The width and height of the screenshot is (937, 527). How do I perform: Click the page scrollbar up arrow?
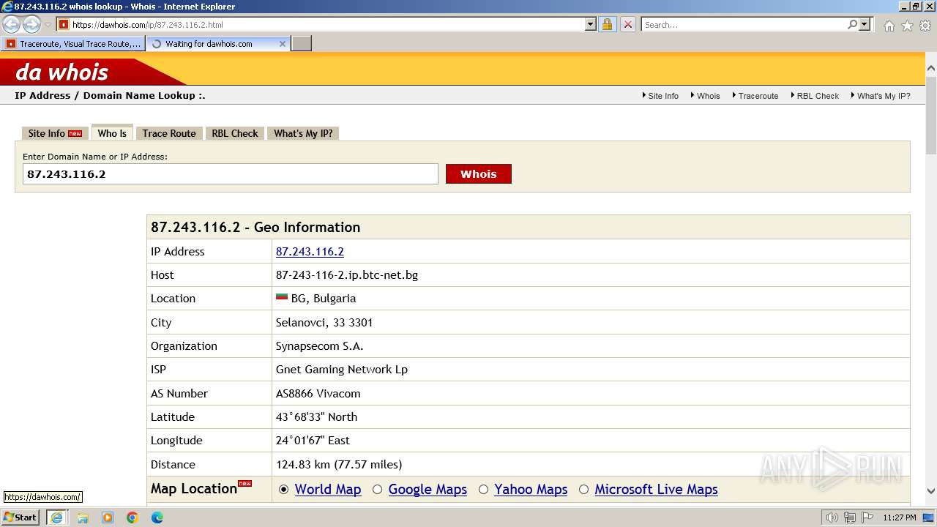[x=930, y=68]
